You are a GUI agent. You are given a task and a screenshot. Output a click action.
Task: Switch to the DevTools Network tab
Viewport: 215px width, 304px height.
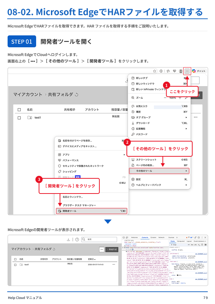pyautogui.click(x=162, y=238)
